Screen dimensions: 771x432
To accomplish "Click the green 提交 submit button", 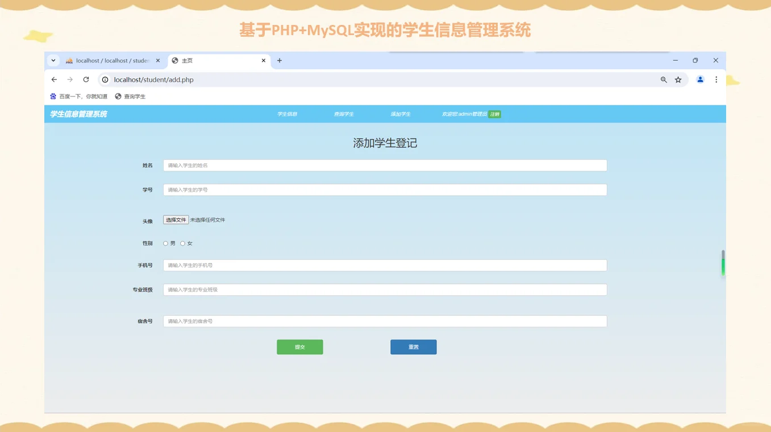I will 299,346.
